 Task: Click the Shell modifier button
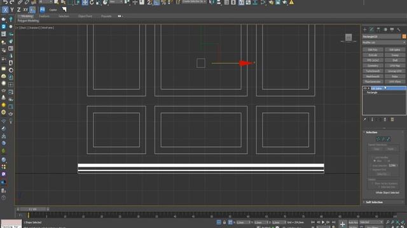pyautogui.click(x=395, y=60)
